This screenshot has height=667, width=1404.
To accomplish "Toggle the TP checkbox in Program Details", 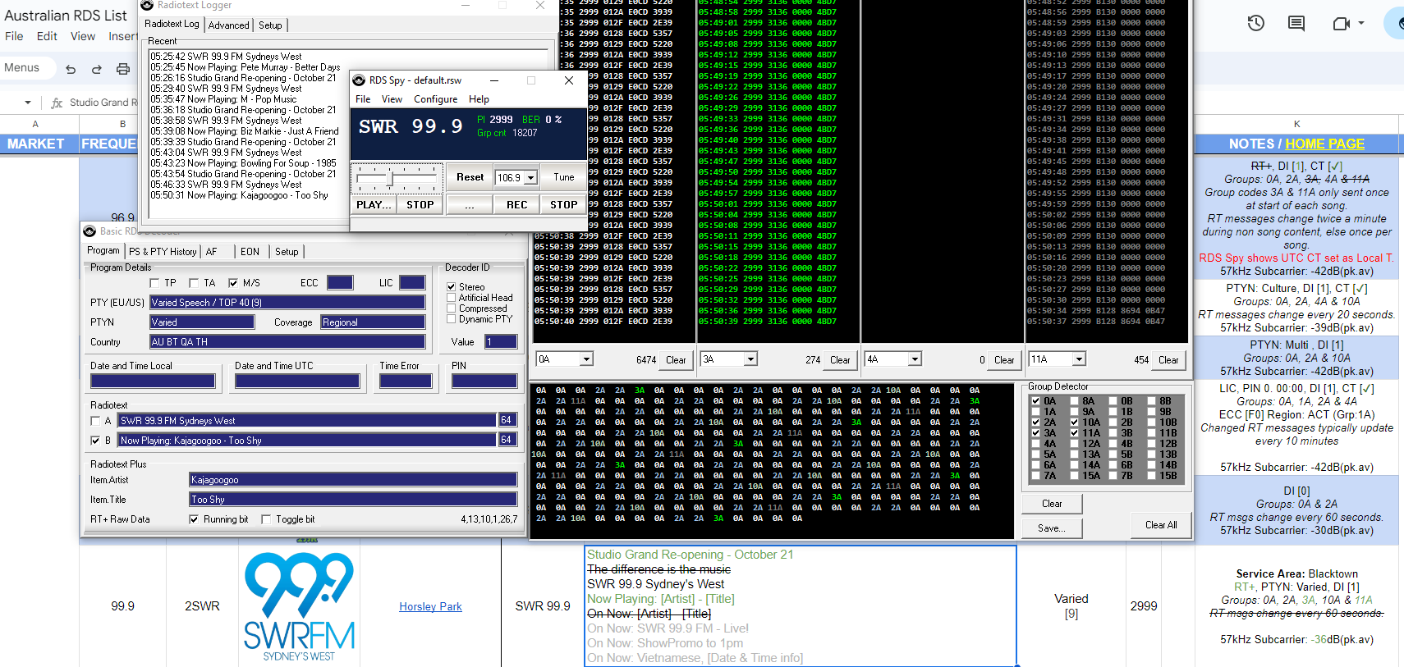I will 154,283.
